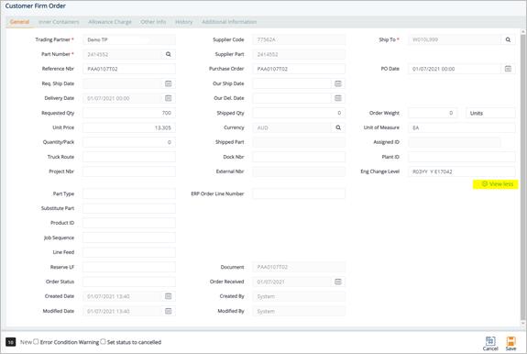Click the Job Sequence input field
The image size is (527, 354).
[x=129, y=238]
